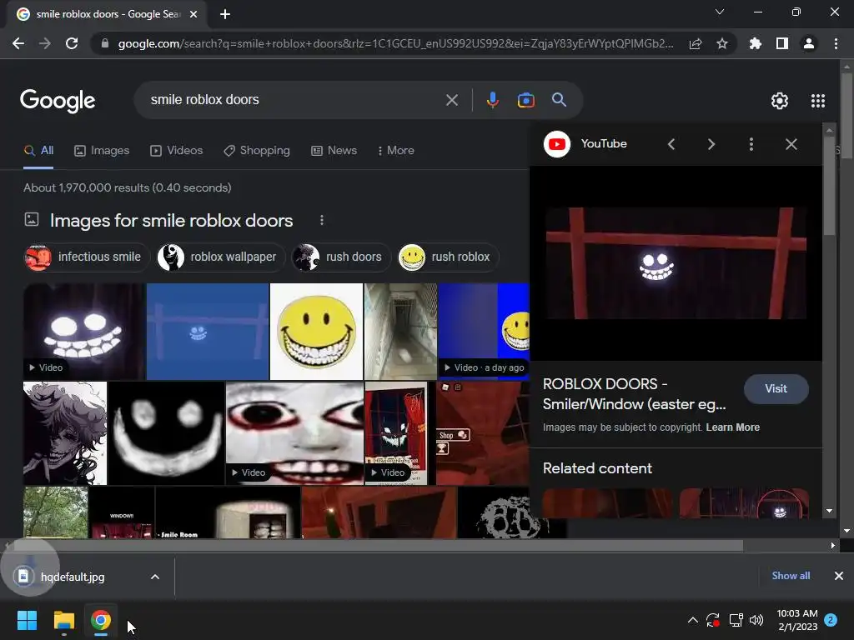The width and height of the screenshot is (854, 640).
Task: Expand the hqdefault.jpg download options chevron
Action: click(x=154, y=577)
